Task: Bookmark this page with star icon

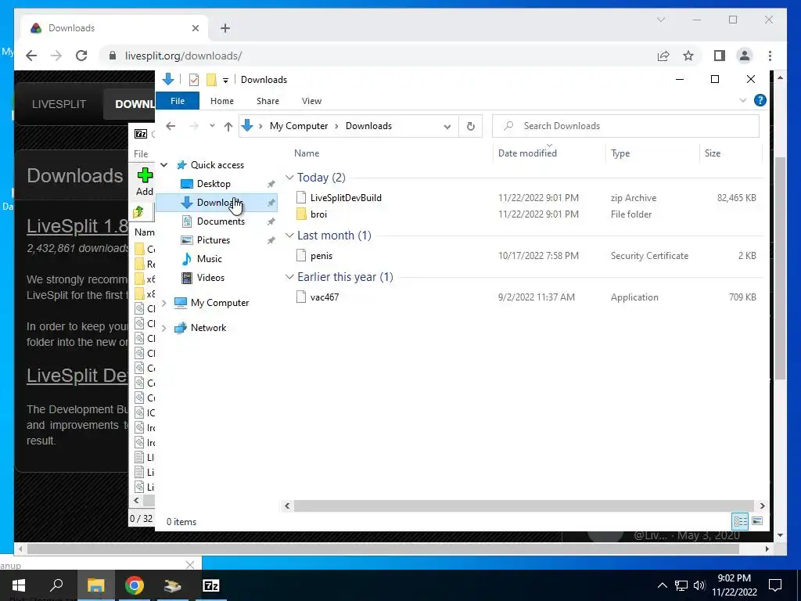Action: 688,56
